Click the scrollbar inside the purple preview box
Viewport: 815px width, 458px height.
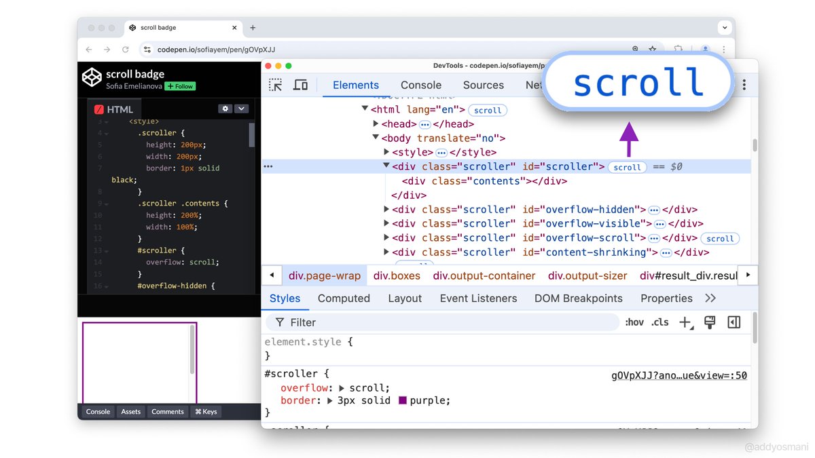point(192,349)
